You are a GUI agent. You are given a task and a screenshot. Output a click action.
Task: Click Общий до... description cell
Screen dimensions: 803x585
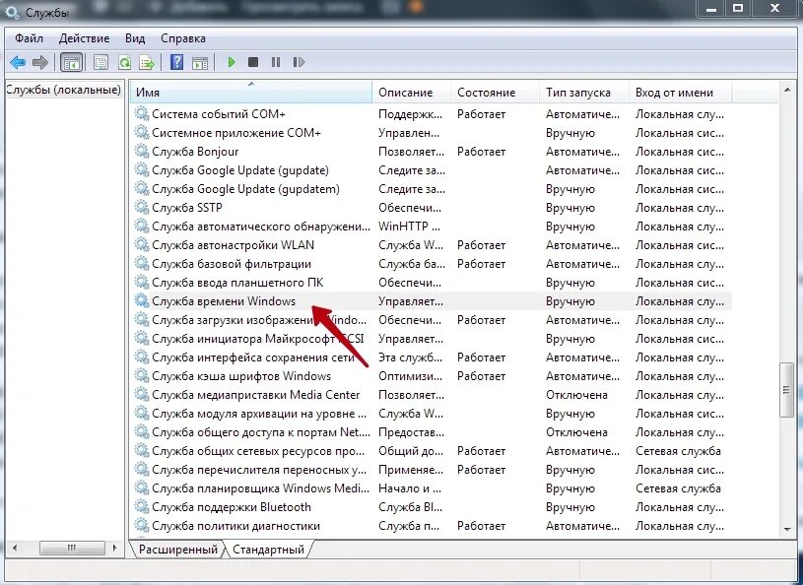pyautogui.click(x=411, y=451)
